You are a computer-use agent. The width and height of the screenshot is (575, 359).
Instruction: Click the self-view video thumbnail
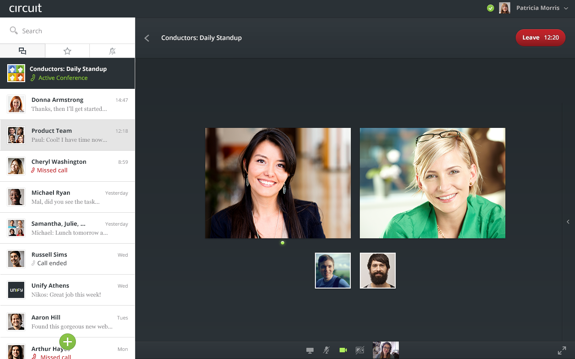[x=386, y=350]
